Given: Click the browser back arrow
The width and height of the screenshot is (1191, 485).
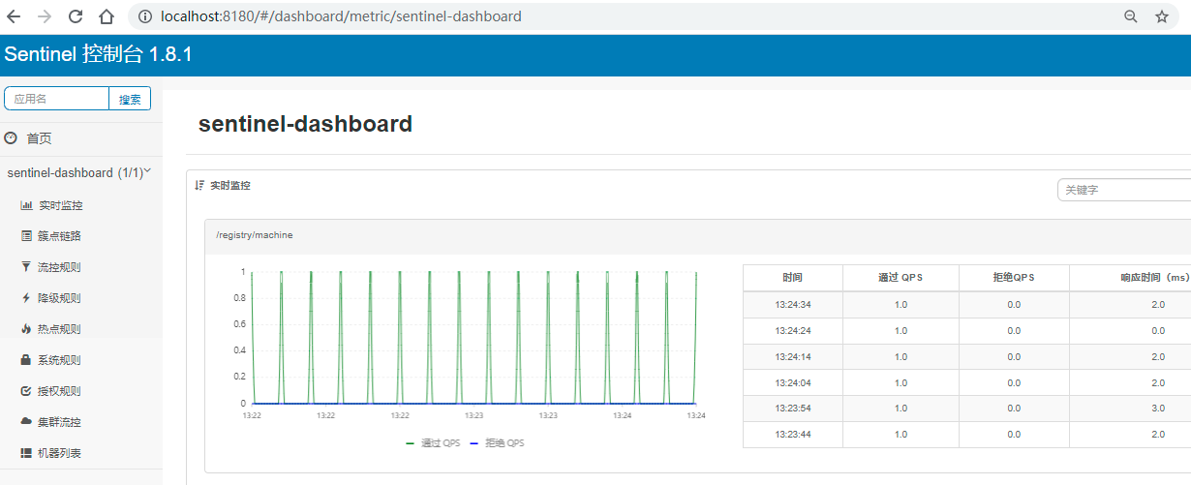Looking at the screenshot, I should coord(14,16).
